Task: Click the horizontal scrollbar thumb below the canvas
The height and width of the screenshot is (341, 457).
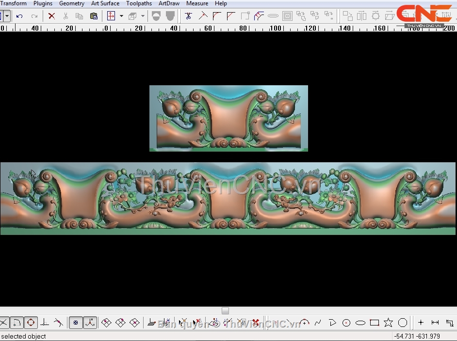Action: (225, 311)
